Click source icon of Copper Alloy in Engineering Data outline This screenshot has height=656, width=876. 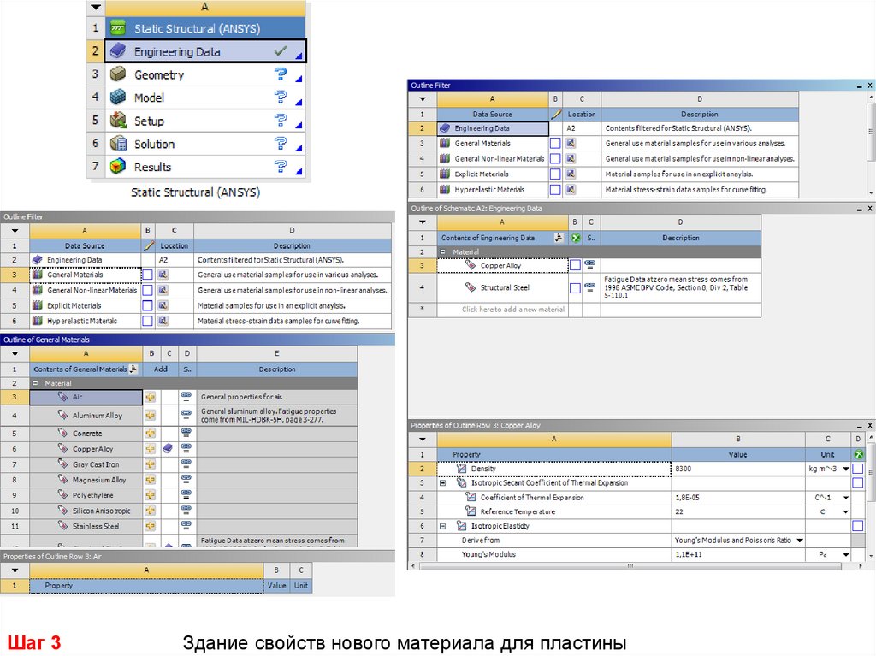(x=589, y=264)
